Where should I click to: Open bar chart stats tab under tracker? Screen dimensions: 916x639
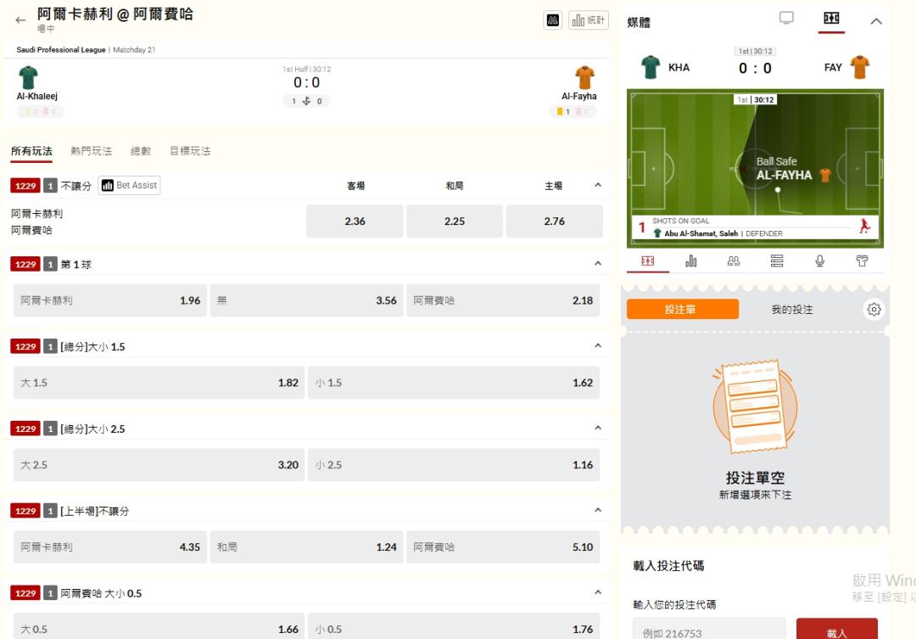click(691, 261)
